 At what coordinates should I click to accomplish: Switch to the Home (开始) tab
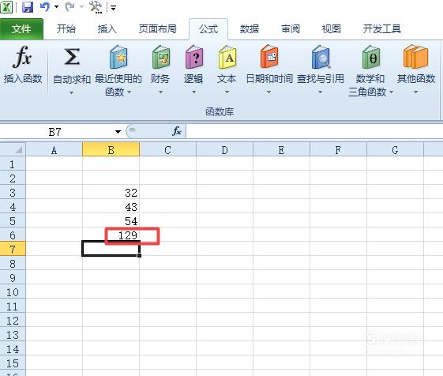(66, 29)
